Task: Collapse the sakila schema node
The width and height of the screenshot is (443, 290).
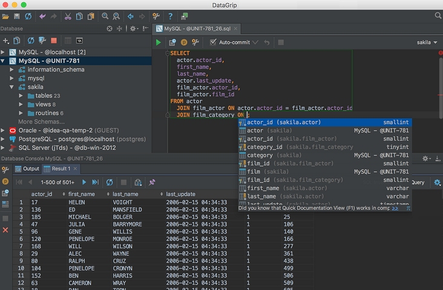Action: (x=13, y=87)
